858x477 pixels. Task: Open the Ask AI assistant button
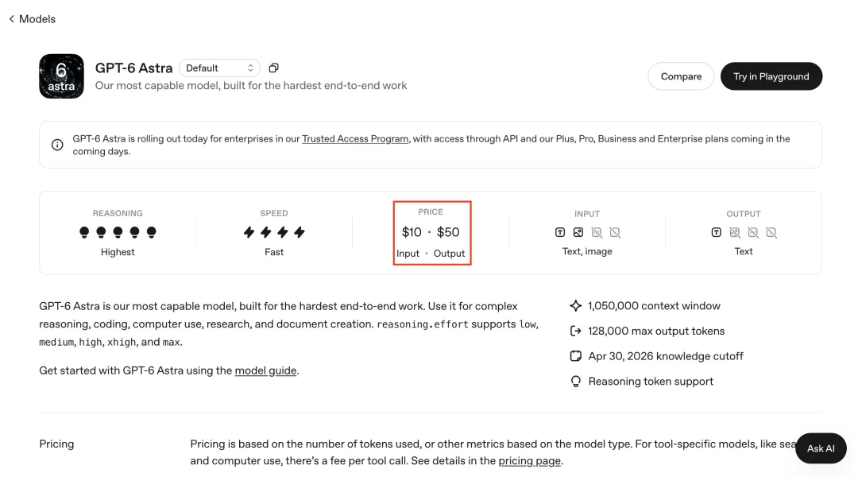[x=821, y=448]
